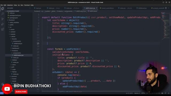Click updateProductApi call in the code
Image resolution: width=171 pixels, height=96 pixels.
73,81
